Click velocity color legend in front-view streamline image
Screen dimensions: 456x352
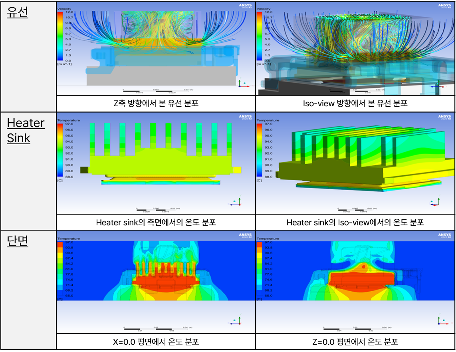tap(60, 36)
